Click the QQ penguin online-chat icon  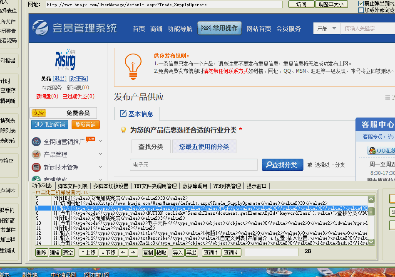[373, 150]
